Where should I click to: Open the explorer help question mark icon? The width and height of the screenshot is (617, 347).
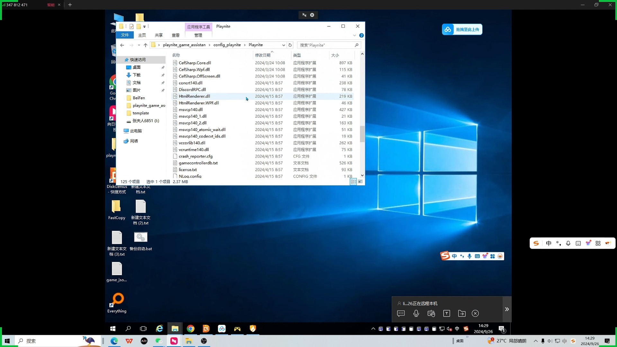coord(362,35)
